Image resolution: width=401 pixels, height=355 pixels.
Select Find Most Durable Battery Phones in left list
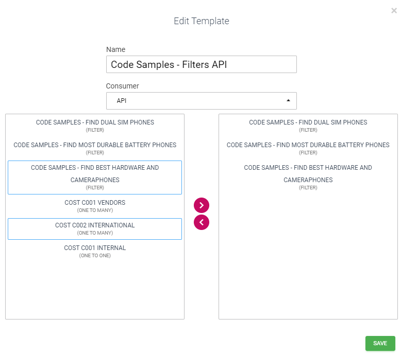pyautogui.click(x=95, y=148)
